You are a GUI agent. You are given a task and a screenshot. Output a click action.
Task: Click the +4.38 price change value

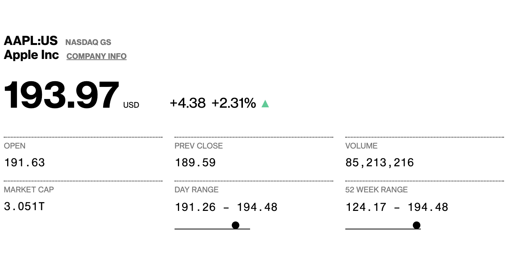tap(187, 103)
